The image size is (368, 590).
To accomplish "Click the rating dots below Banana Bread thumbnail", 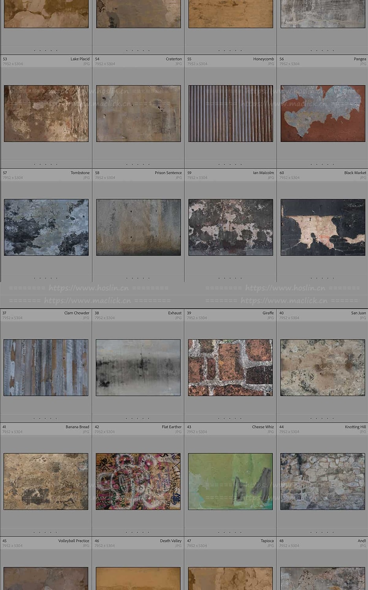I will pyautogui.click(x=45, y=532).
